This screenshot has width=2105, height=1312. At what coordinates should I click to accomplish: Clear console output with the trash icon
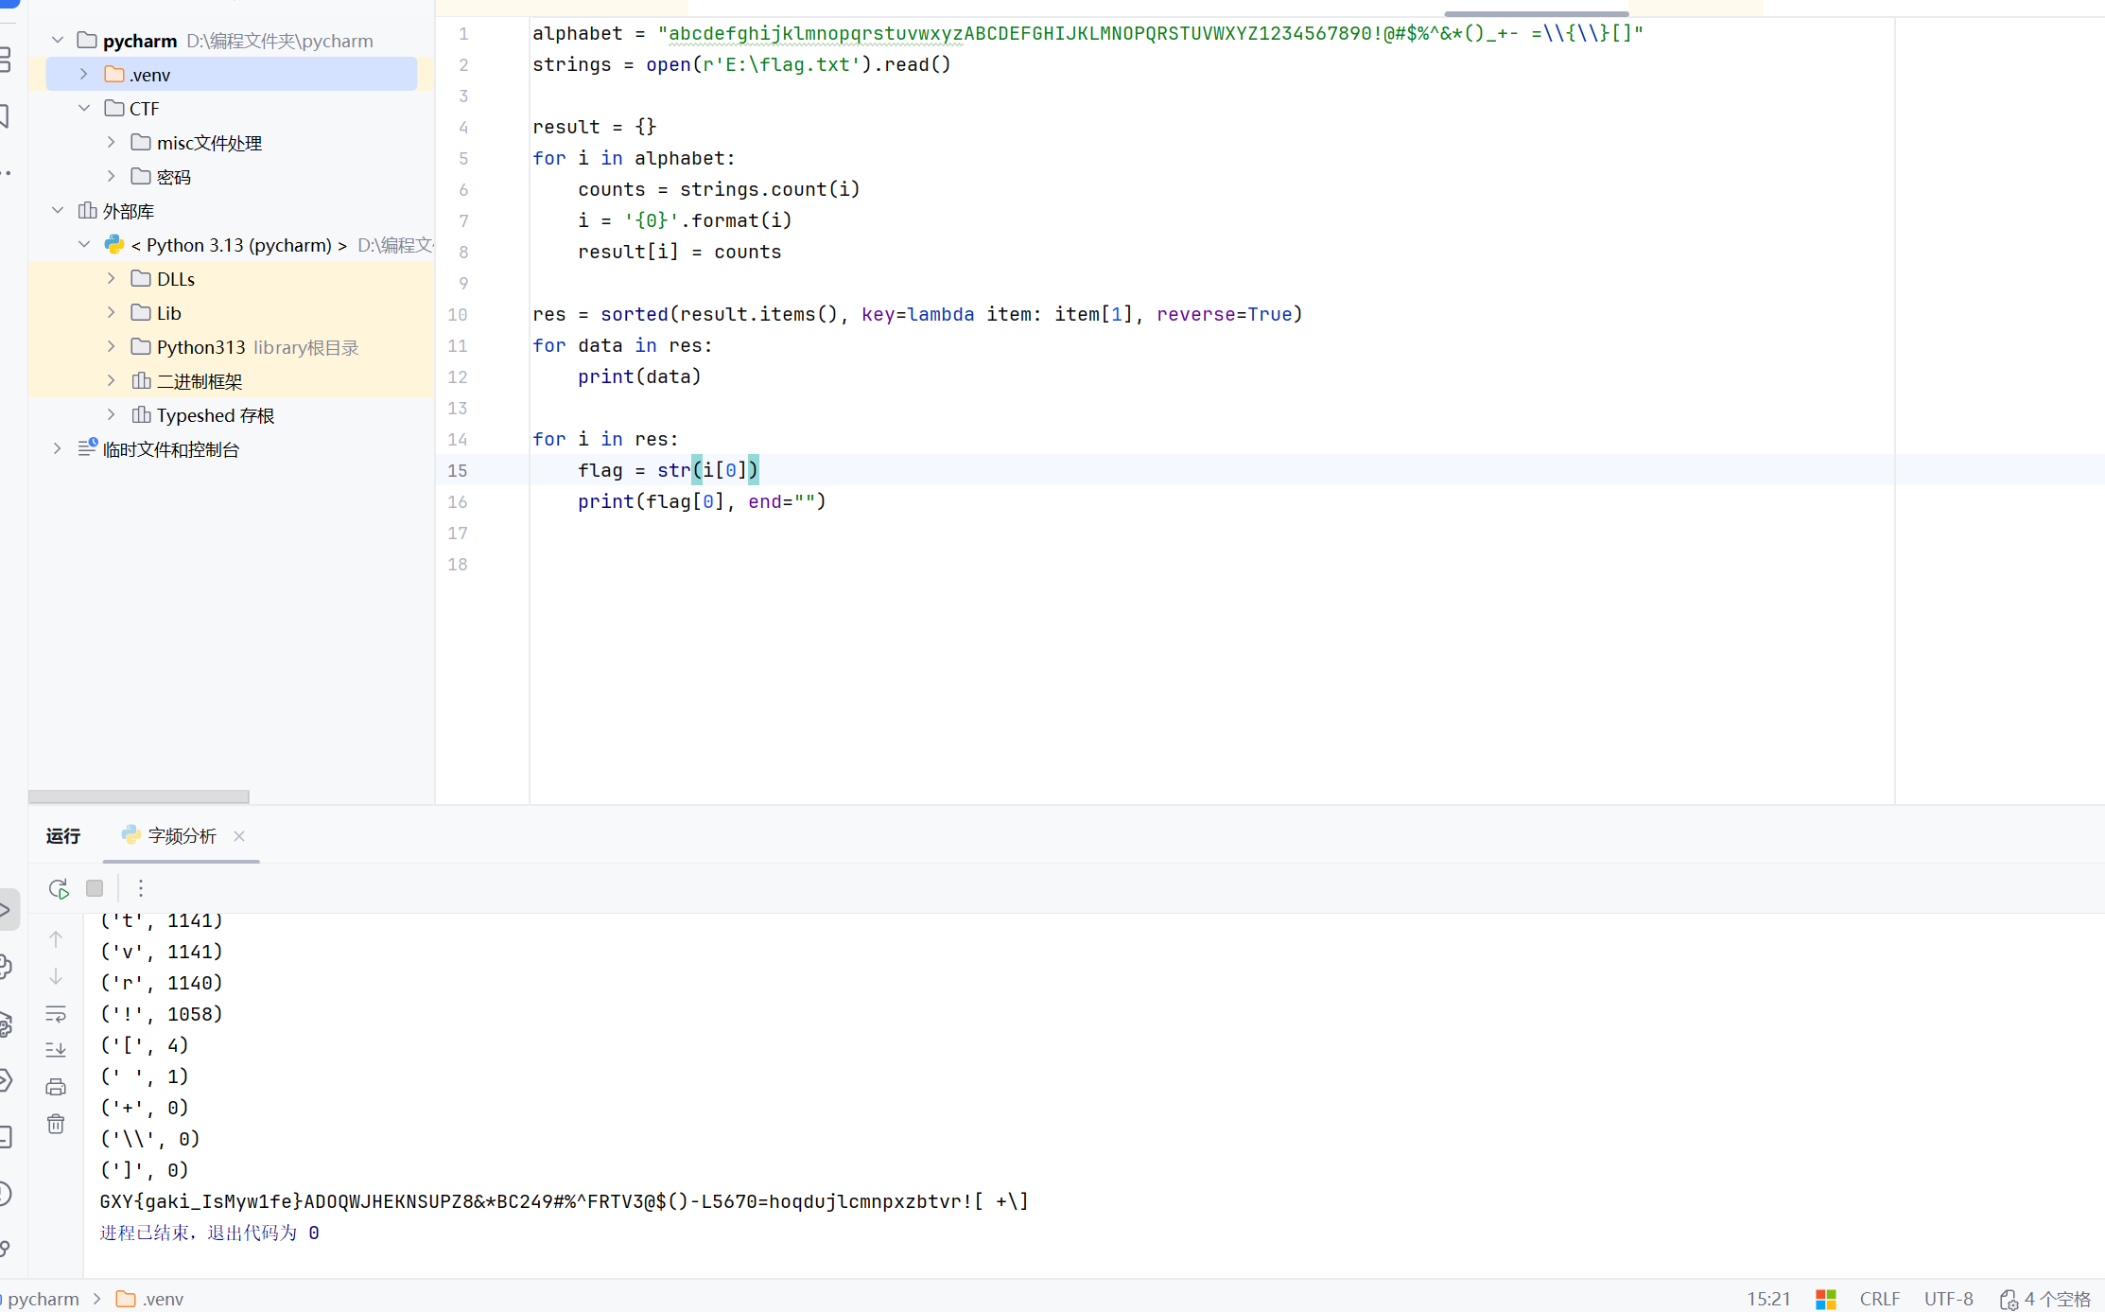pyautogui.click(x=56, y=1124)
